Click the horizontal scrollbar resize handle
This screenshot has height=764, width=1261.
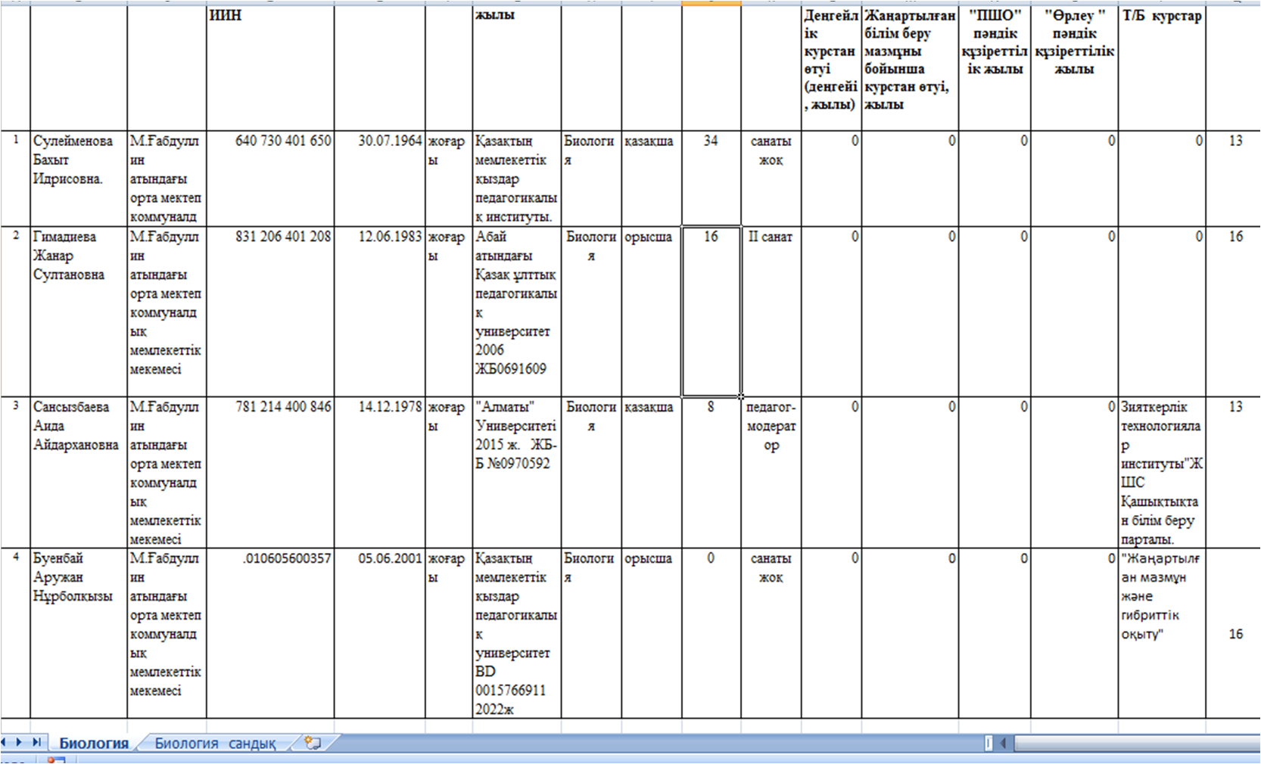[988, 743]
